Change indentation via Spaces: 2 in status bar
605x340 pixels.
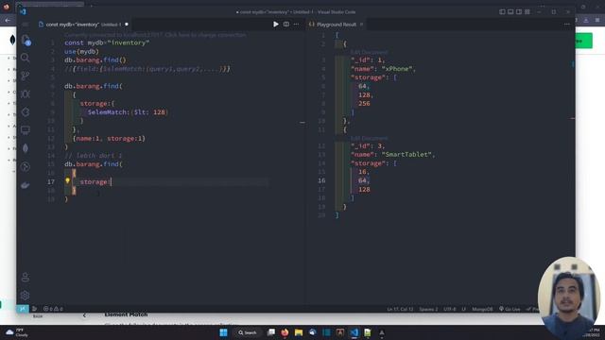coord(428,309)
